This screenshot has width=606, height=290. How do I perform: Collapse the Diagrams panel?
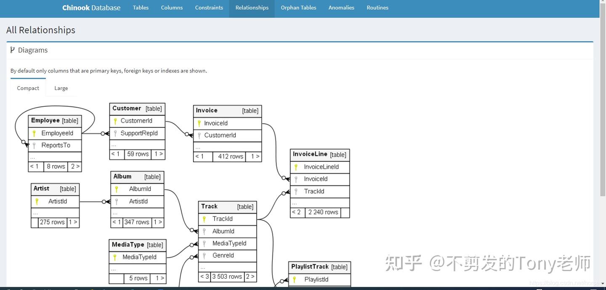(32, 50)
